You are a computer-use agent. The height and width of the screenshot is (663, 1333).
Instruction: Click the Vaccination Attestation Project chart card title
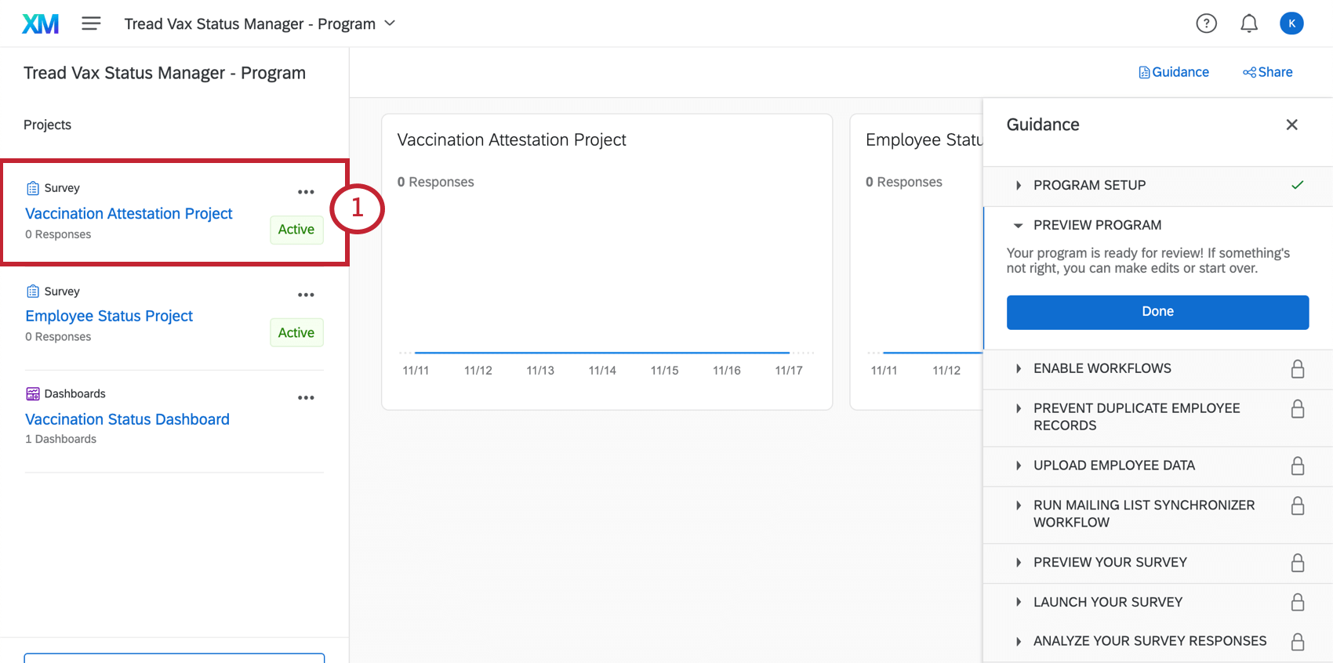(x=511, y=139)
